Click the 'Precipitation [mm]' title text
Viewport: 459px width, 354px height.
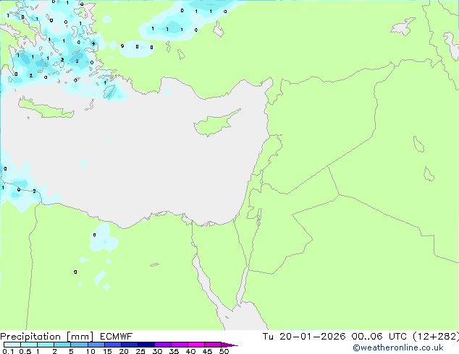[47, 337]
